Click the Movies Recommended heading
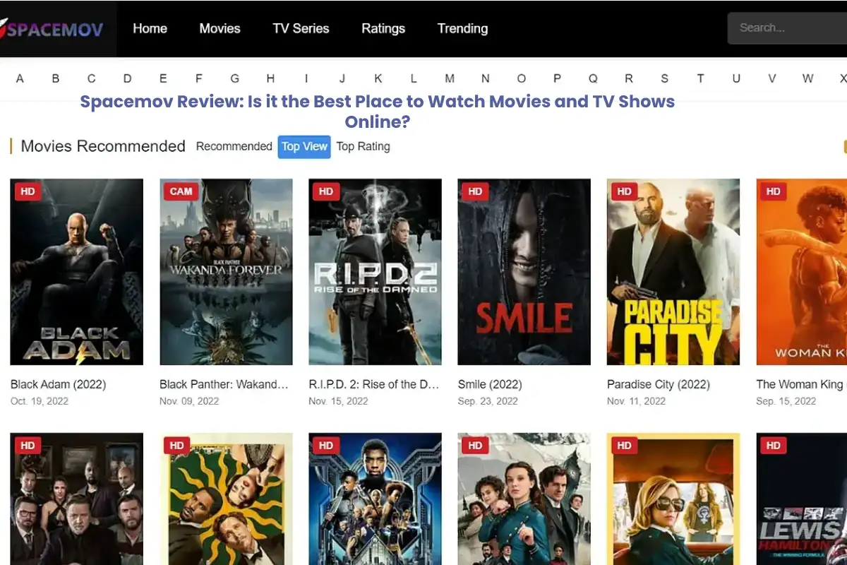The width and height of the screenshot is (847, 565). (x=103, y=146)
